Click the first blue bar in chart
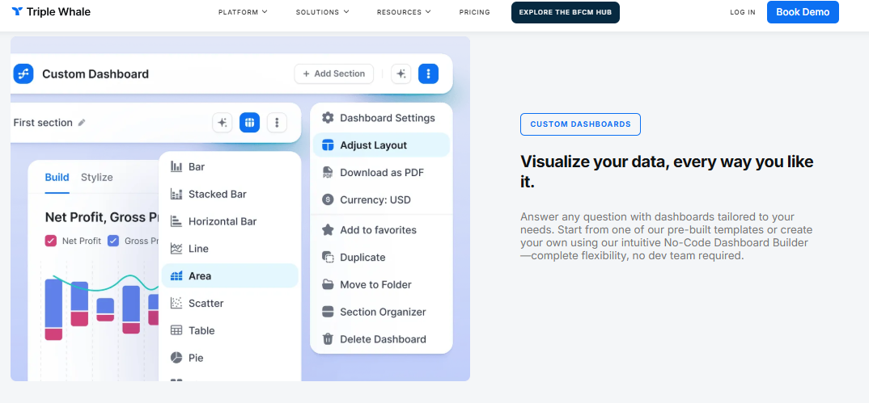 tap(53, 304)
